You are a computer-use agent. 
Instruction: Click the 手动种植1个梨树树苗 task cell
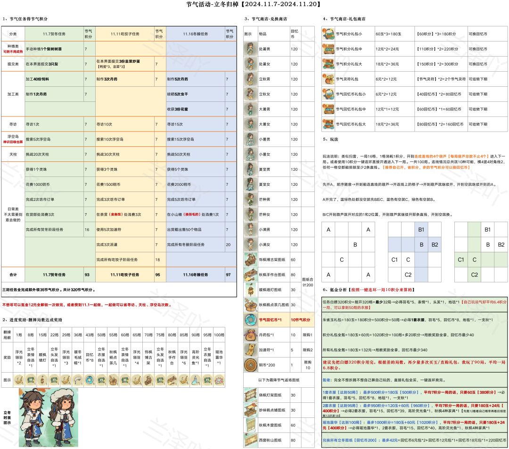click(x=54, y=49)
